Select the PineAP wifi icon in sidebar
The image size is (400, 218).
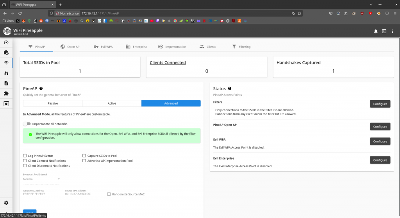click(x=6, y=63)
